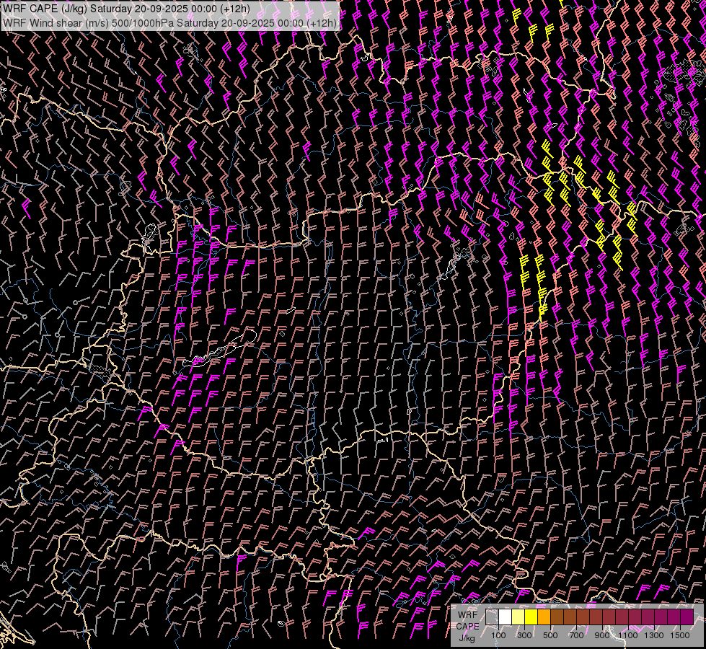Pick the bright yellow legend swatch
The height and width of the screenshot is (649, 706).
[x=531, y=617]
